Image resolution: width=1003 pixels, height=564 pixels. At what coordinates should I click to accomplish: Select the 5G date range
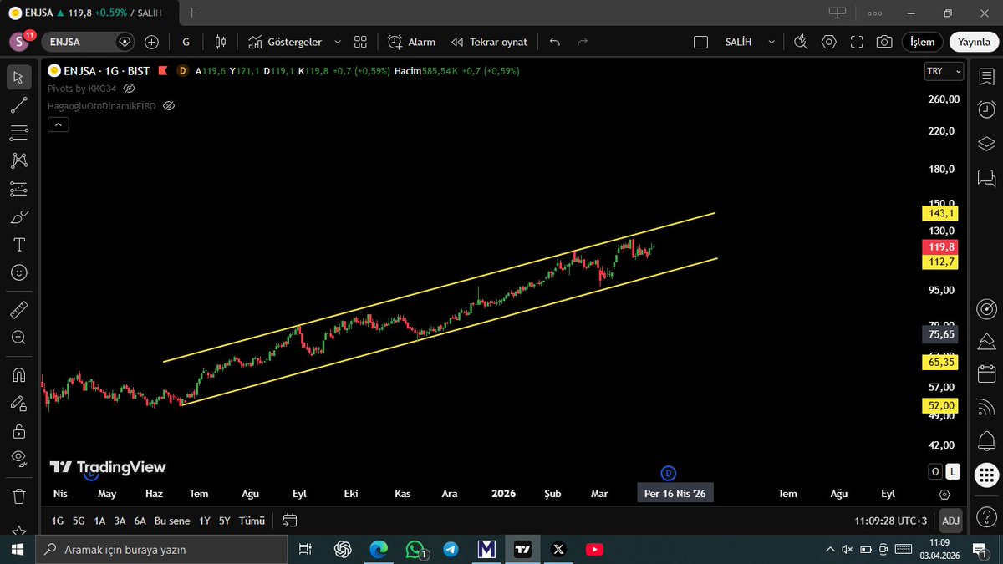pyautogui.click(x=79, y=521)
